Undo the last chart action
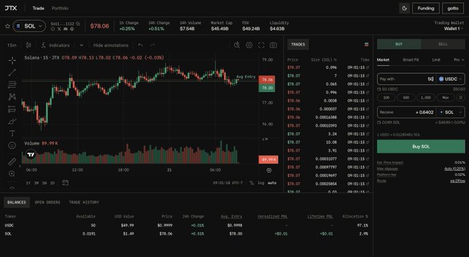 tap(140, 45)
